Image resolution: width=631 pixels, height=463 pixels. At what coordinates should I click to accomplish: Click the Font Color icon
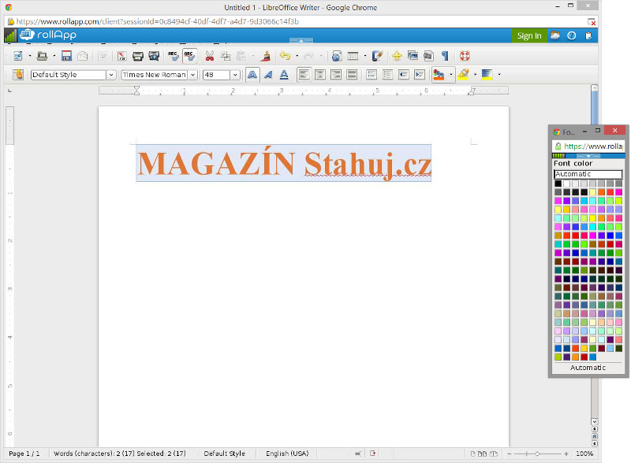tap(439, 75)
